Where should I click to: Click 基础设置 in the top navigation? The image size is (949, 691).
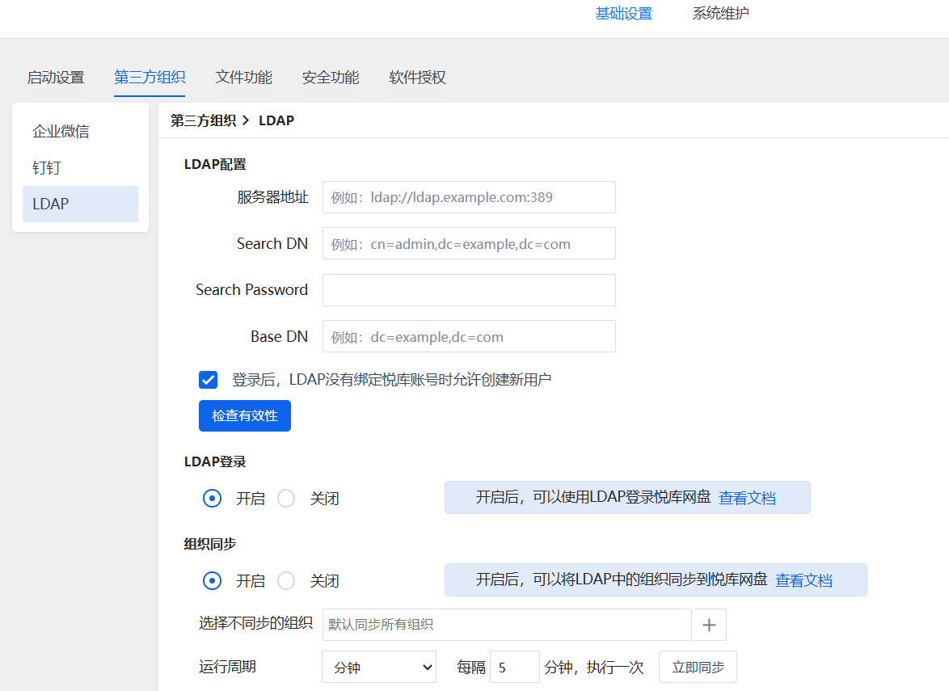tap(623, 14)
